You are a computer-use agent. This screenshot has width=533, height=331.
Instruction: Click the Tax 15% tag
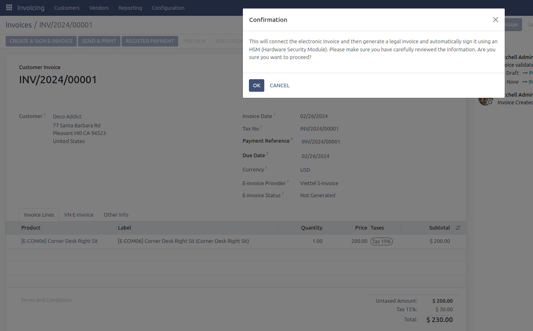pyautogui.click(x=381, y=241)
